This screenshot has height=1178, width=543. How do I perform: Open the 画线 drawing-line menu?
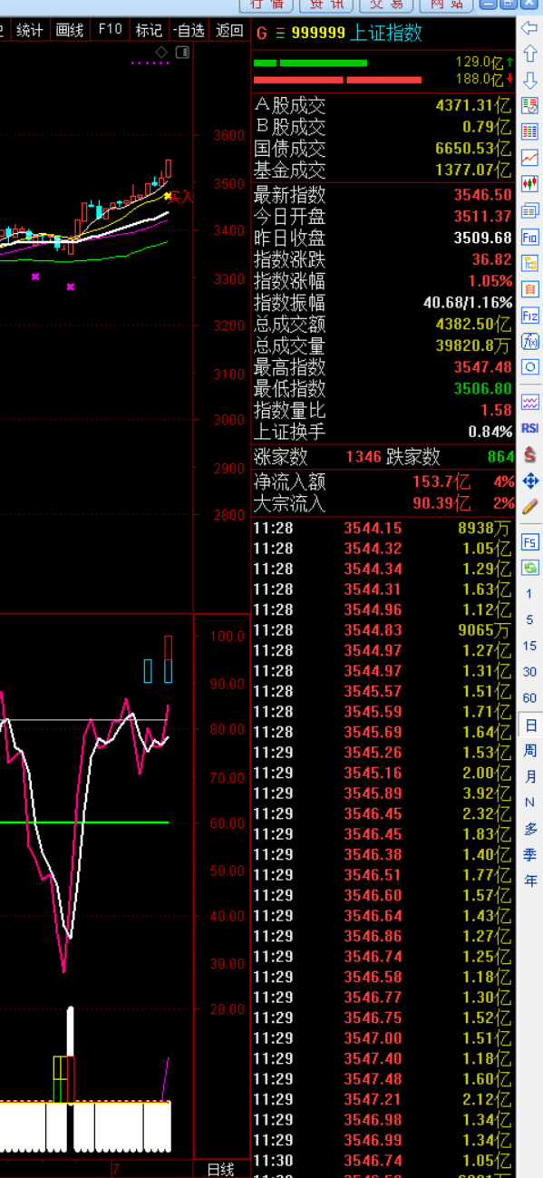(x=69, y=31)
